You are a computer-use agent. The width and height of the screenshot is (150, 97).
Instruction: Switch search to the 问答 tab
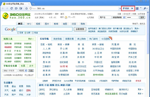[74, 24]
